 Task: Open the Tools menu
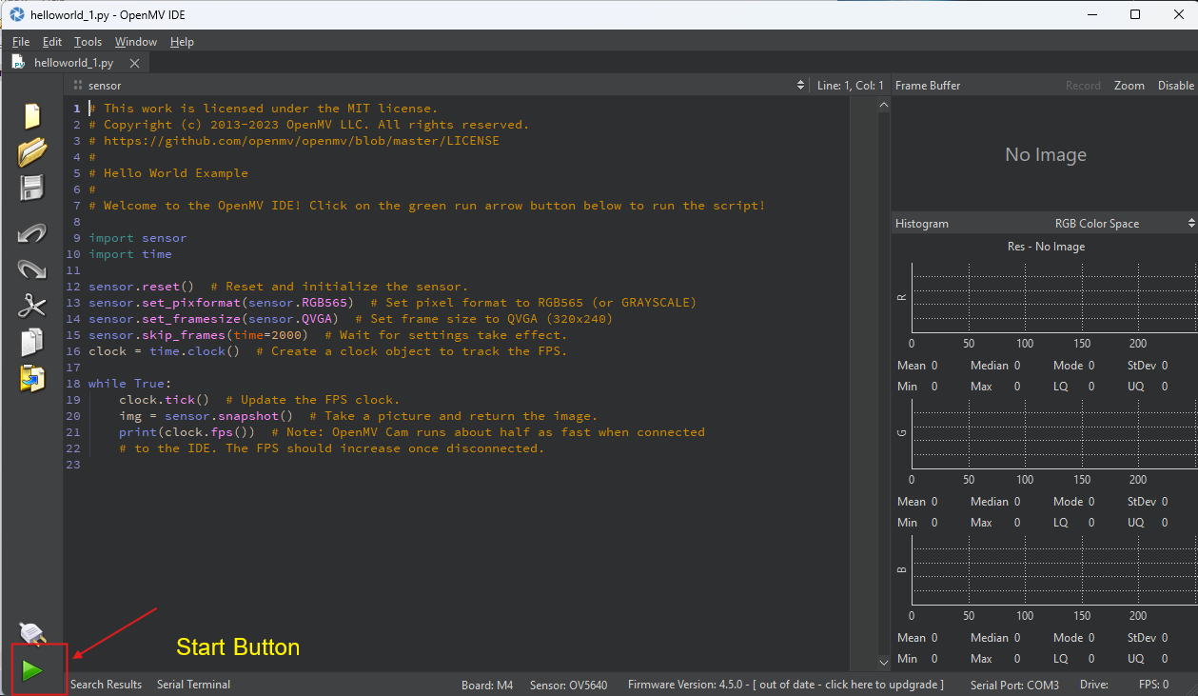point(88,42)
